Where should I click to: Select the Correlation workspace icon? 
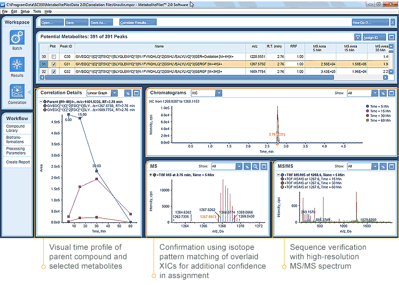tap(17, 92)
